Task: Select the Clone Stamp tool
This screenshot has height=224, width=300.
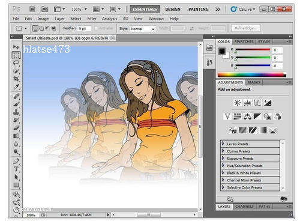Action: click(x=16, y=112)
